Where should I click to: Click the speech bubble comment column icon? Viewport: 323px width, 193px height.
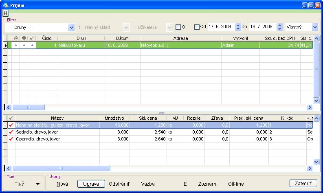[x=24, y=38]
